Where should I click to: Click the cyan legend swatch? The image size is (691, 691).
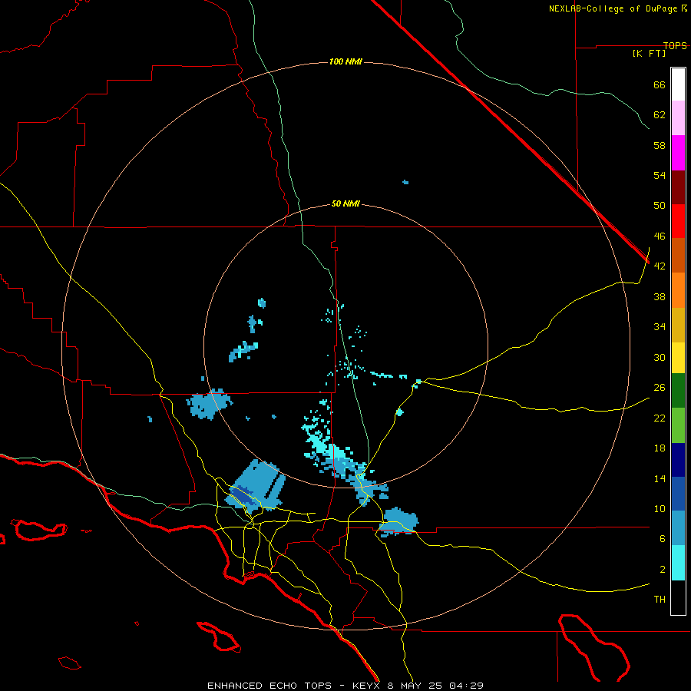pos(678,563)
